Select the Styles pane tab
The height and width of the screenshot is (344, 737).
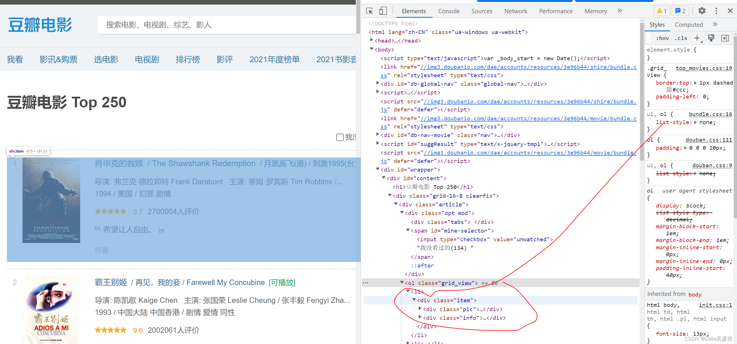pos(657,25)
